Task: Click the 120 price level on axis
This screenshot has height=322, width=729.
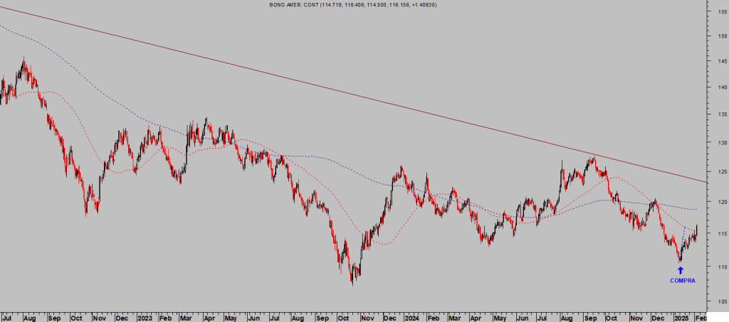Action: (x=720, y=202)
